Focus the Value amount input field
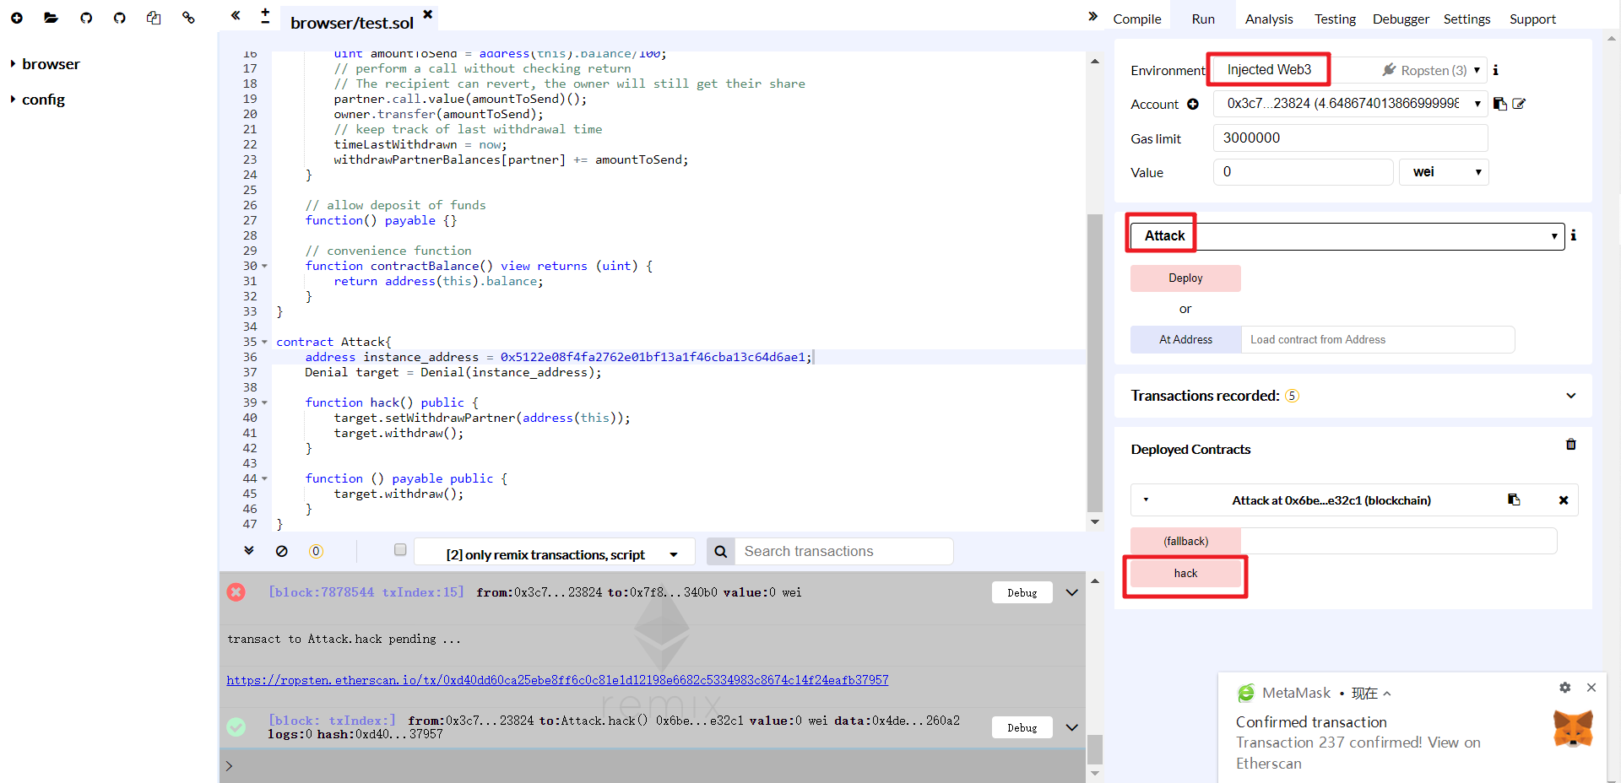The height and width of the screenshot is (783, 1621). [1303, 172]
